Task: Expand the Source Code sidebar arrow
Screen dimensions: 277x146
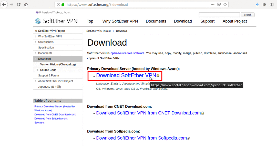Action: coord(37,70)
